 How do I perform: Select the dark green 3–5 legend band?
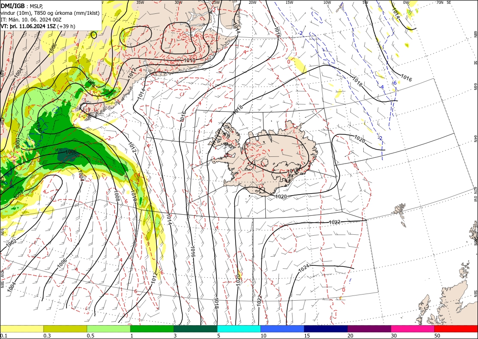click(196, 328)
